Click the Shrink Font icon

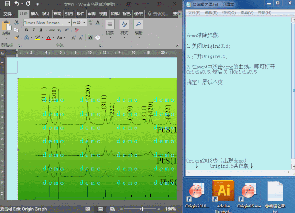(81, 37)
